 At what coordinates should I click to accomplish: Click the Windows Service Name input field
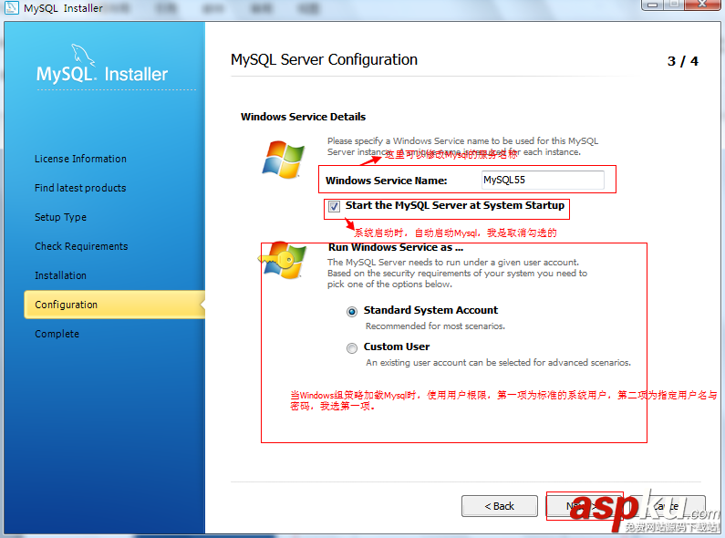[543, 180]
